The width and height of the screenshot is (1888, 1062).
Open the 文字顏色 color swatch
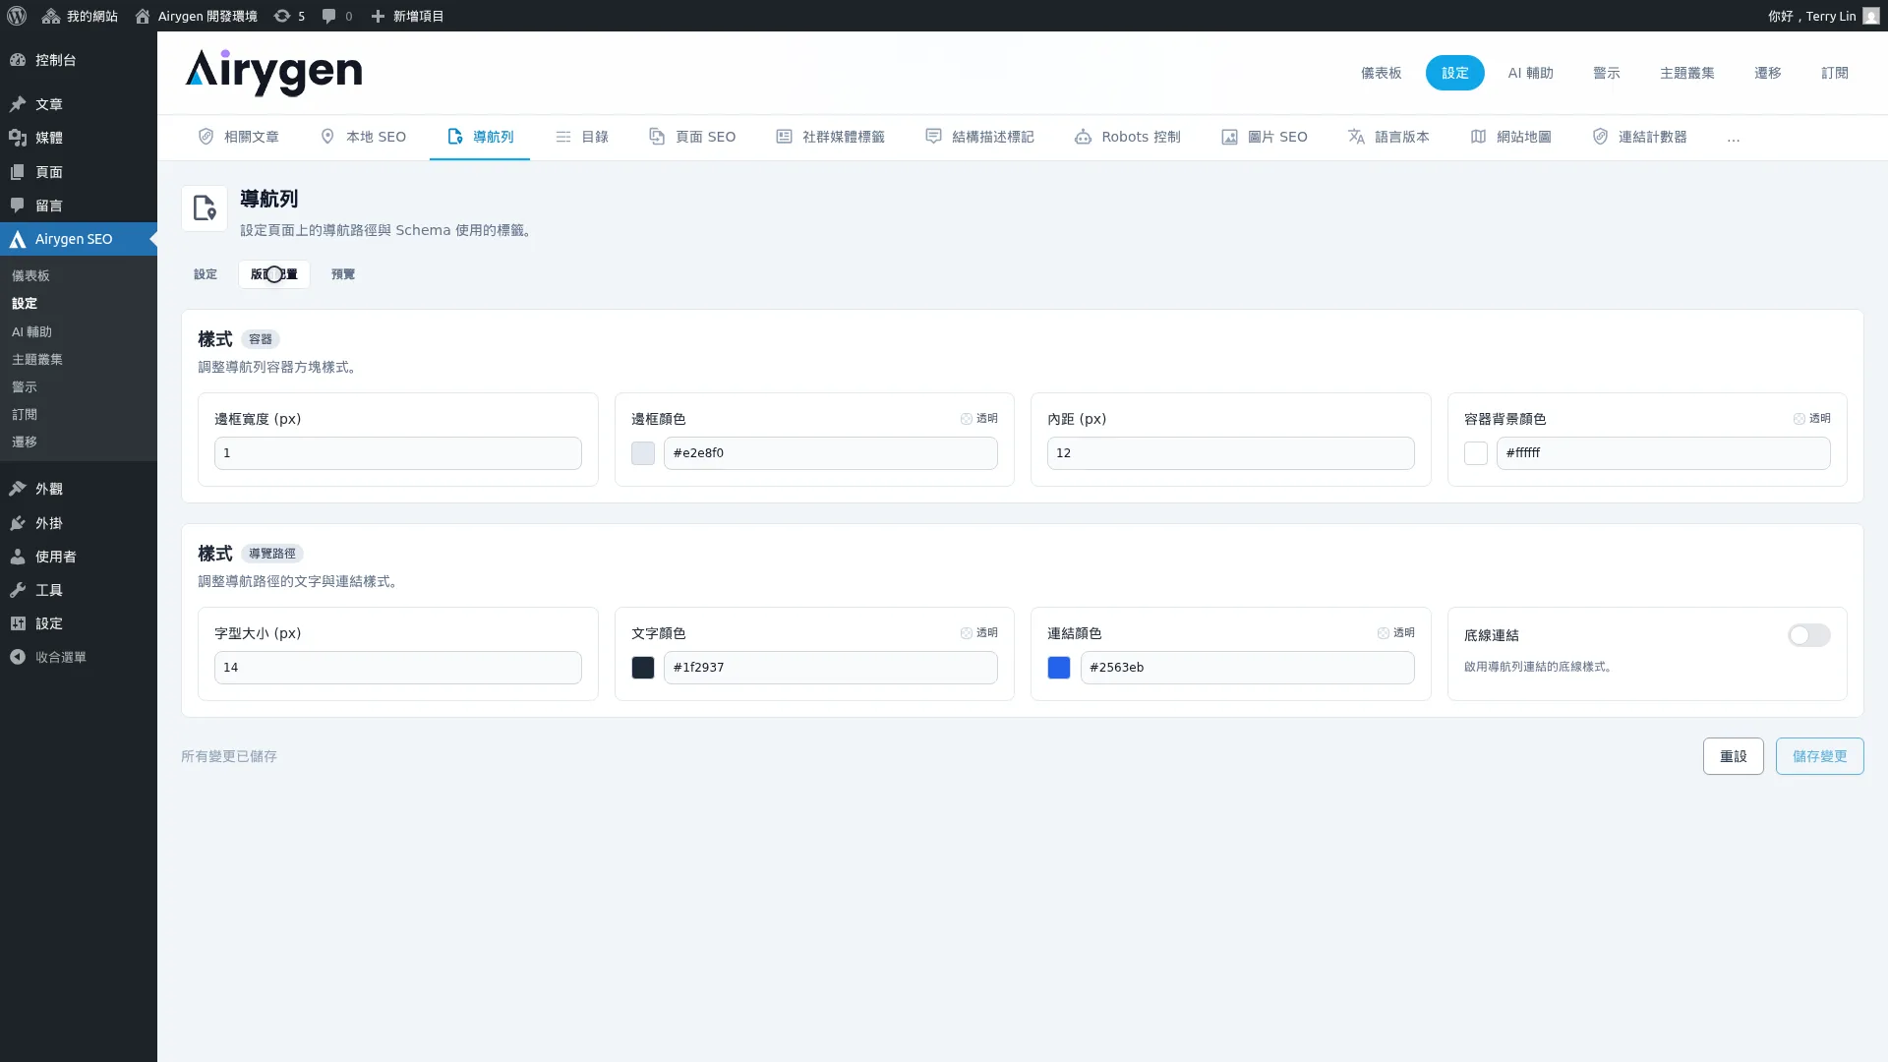click(643, 668)
